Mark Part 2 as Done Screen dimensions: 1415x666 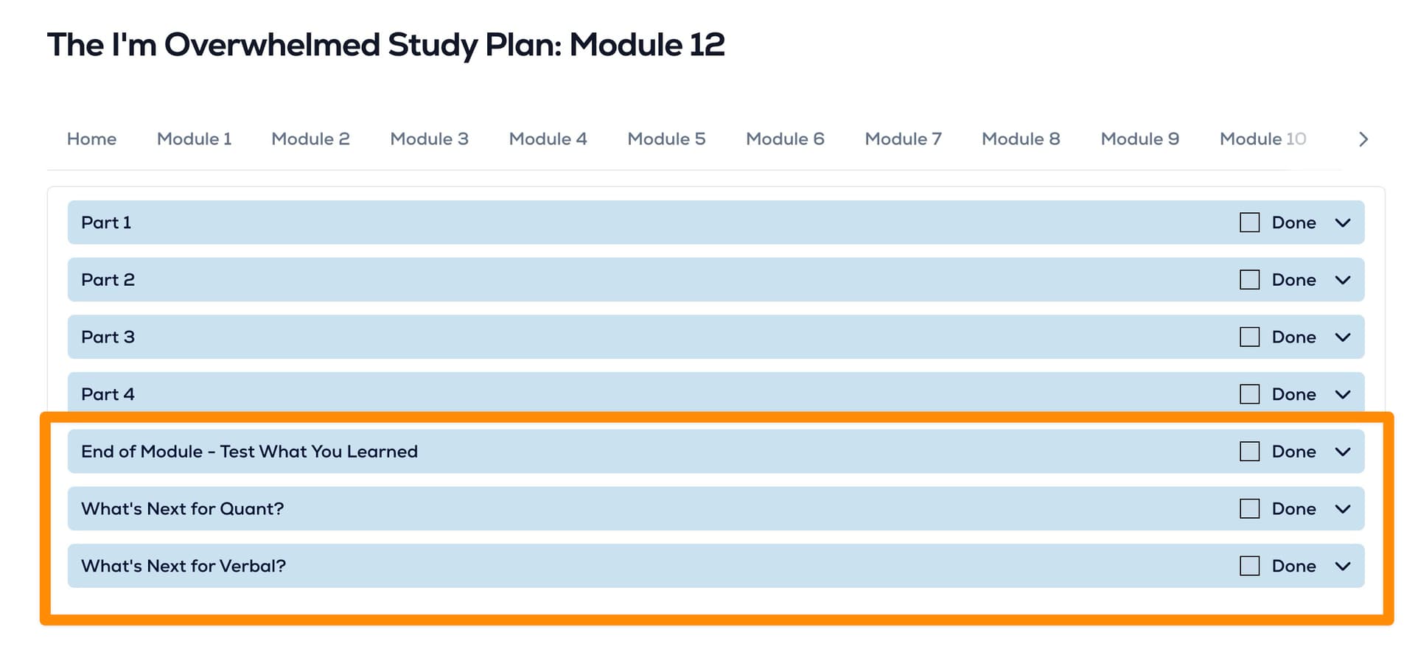[1249, 280]
